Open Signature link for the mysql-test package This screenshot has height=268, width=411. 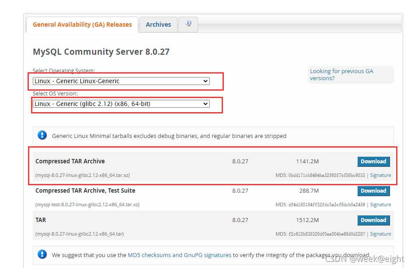pyautogui.click(x=380, y=205)
